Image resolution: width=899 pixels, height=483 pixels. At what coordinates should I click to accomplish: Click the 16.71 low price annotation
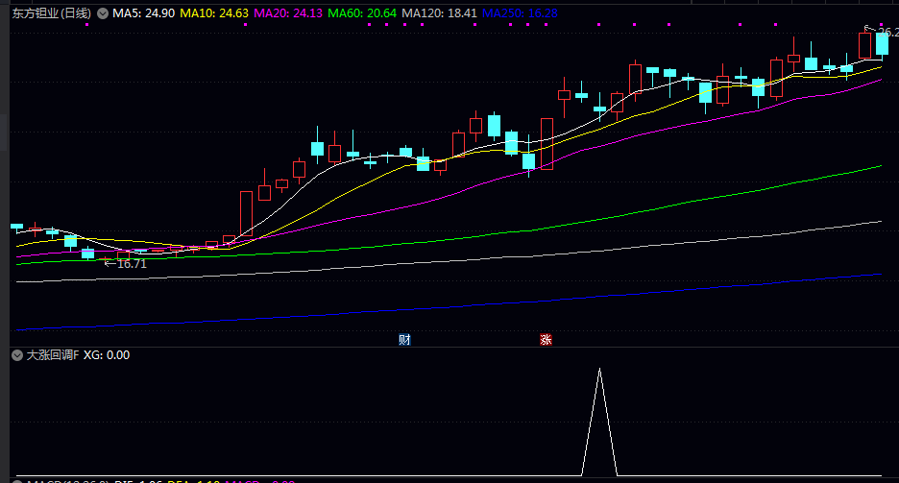pyautogui.click(x=132, y=263)
